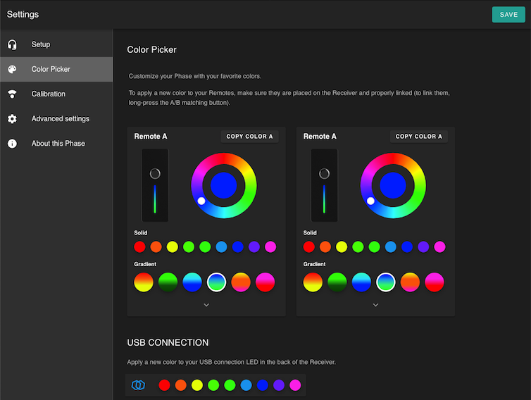The image size is (531, 400).
Task: Choose the outlined blue-to-green gradient in right panel
Action: click(x=386, y=282)
